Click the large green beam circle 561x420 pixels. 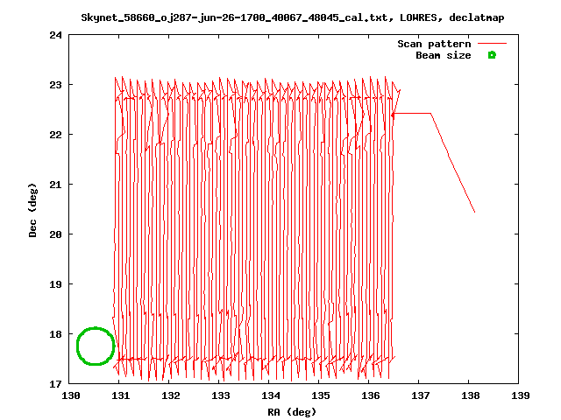[96, 346]
